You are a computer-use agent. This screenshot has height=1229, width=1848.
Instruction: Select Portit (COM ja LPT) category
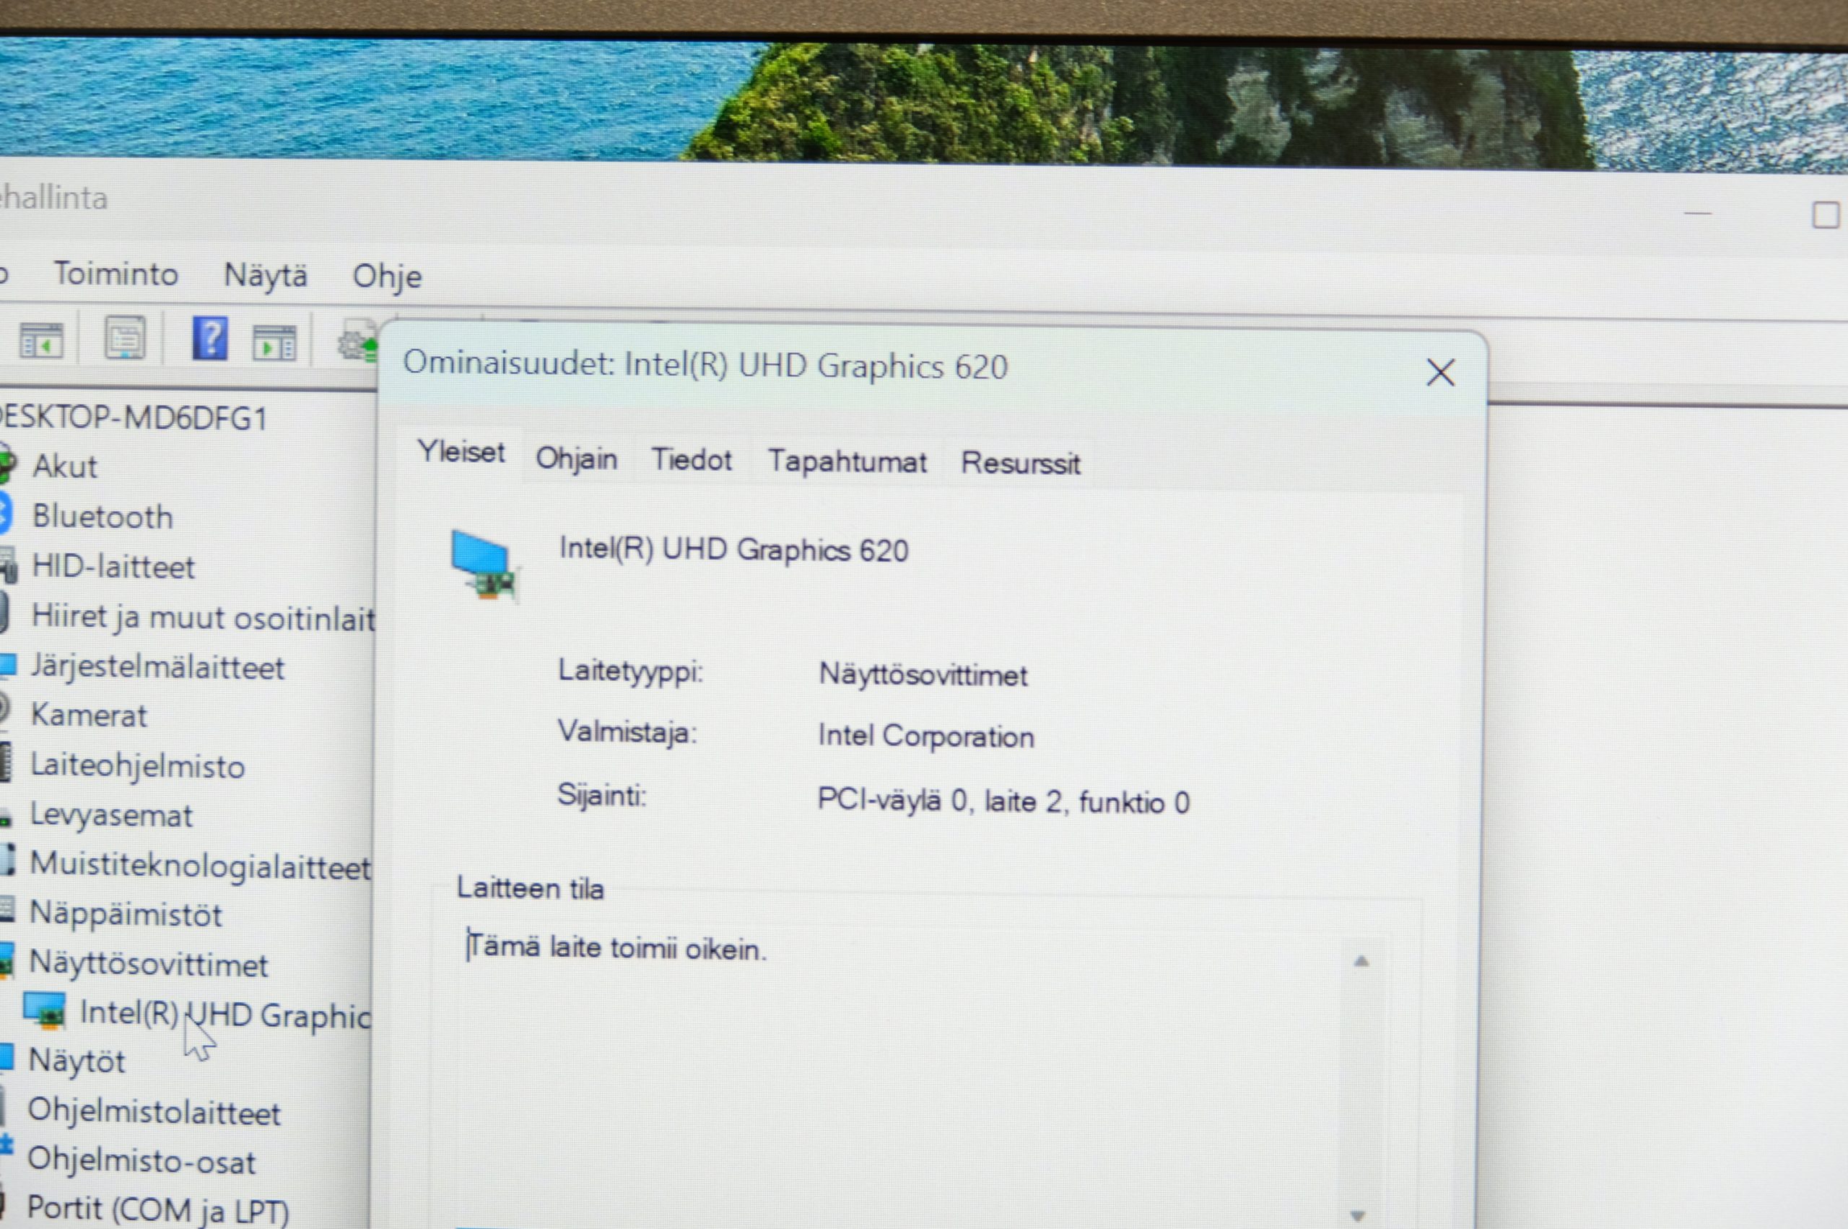coord(158,1210)
